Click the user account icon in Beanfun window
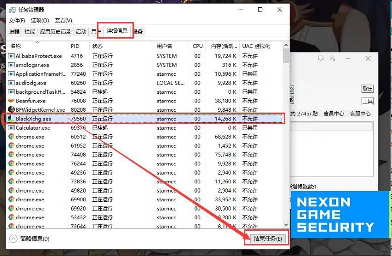The image size is (392, 256). click(x=333, y=58)
